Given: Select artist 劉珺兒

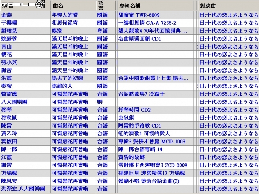Looking at the screenshot, I should point(9,31).
